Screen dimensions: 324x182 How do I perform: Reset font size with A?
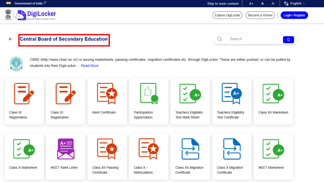tap(262, 3)
